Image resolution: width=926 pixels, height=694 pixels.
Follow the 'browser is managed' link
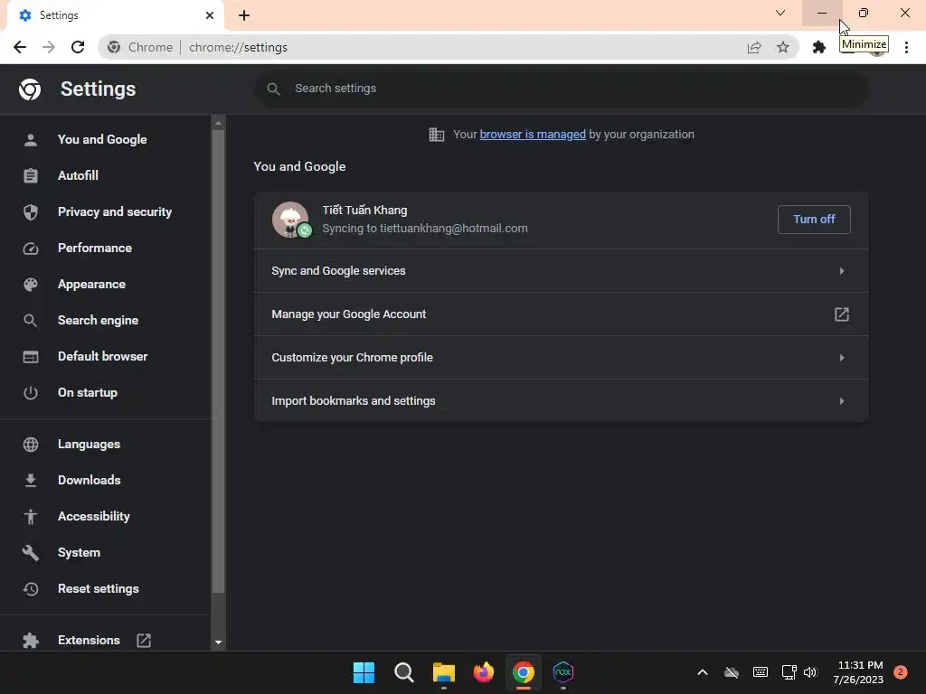533,135
